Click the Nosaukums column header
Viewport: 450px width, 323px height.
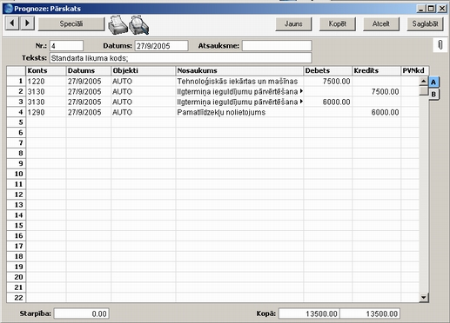(x=239, y=70)
